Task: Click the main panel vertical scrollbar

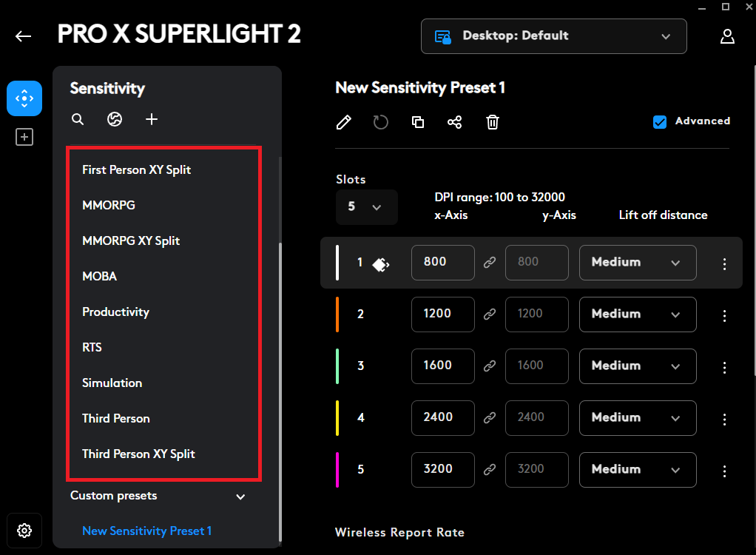Action: coord(754,219)
